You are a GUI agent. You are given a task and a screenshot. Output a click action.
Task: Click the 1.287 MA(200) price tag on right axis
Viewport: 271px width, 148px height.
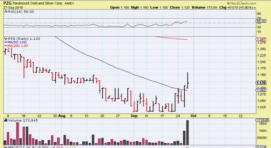(261, 39)
